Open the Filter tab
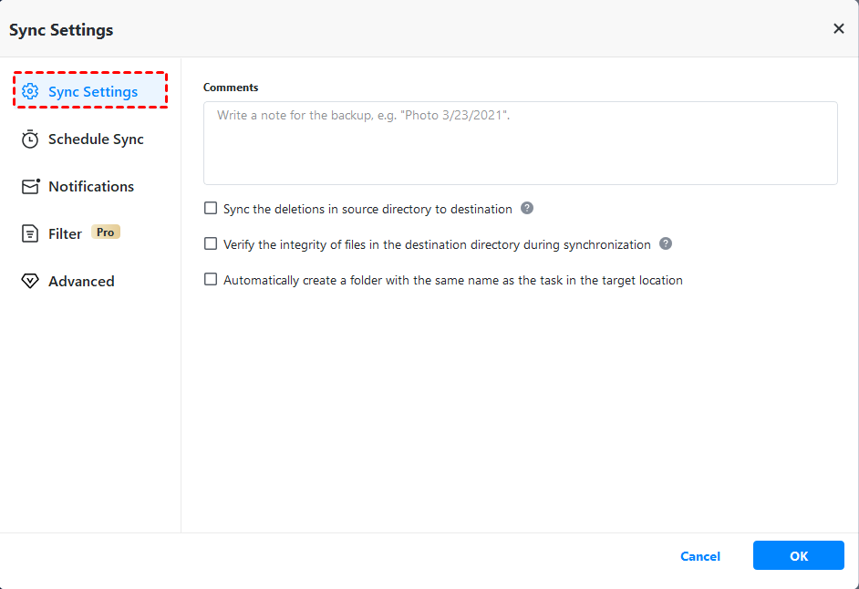Image resolution: width=859 pixels, height=589 pixels. tap(65, 234)
